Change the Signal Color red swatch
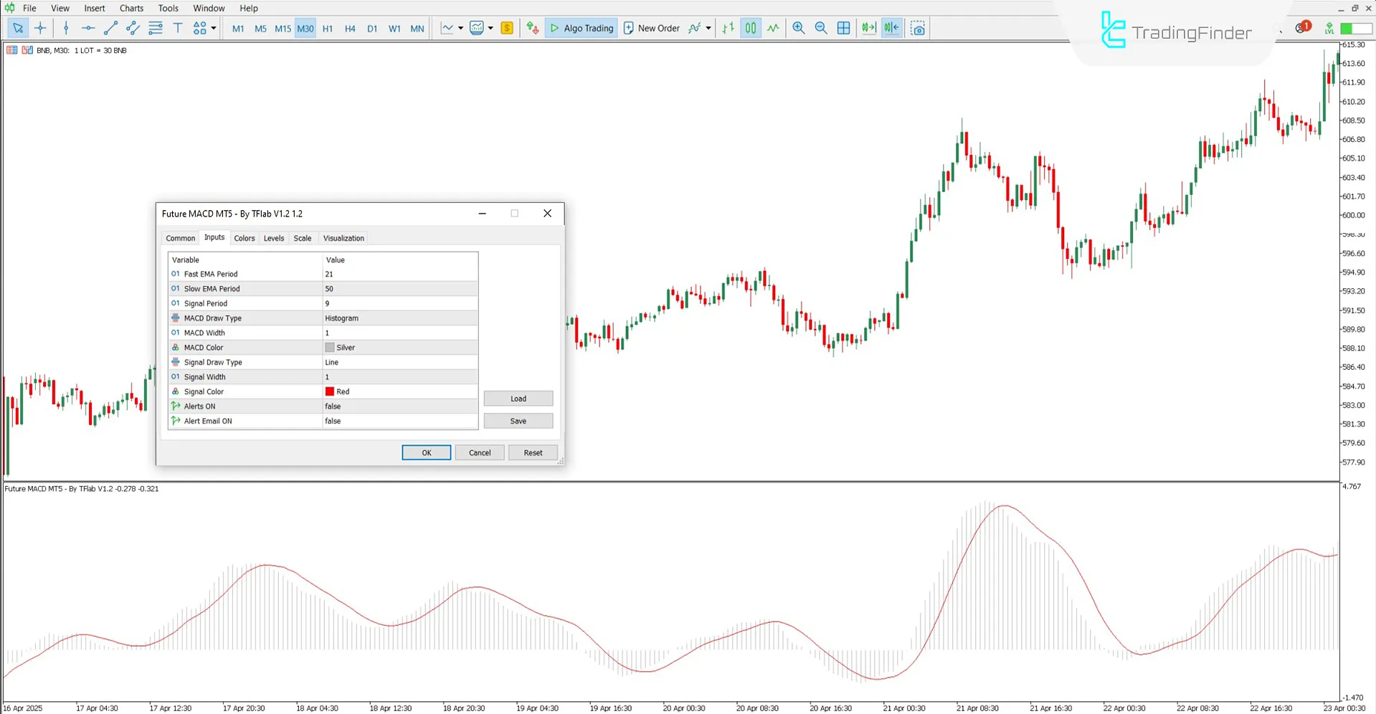Screen dimensions: 1376x714 [331, 391]
